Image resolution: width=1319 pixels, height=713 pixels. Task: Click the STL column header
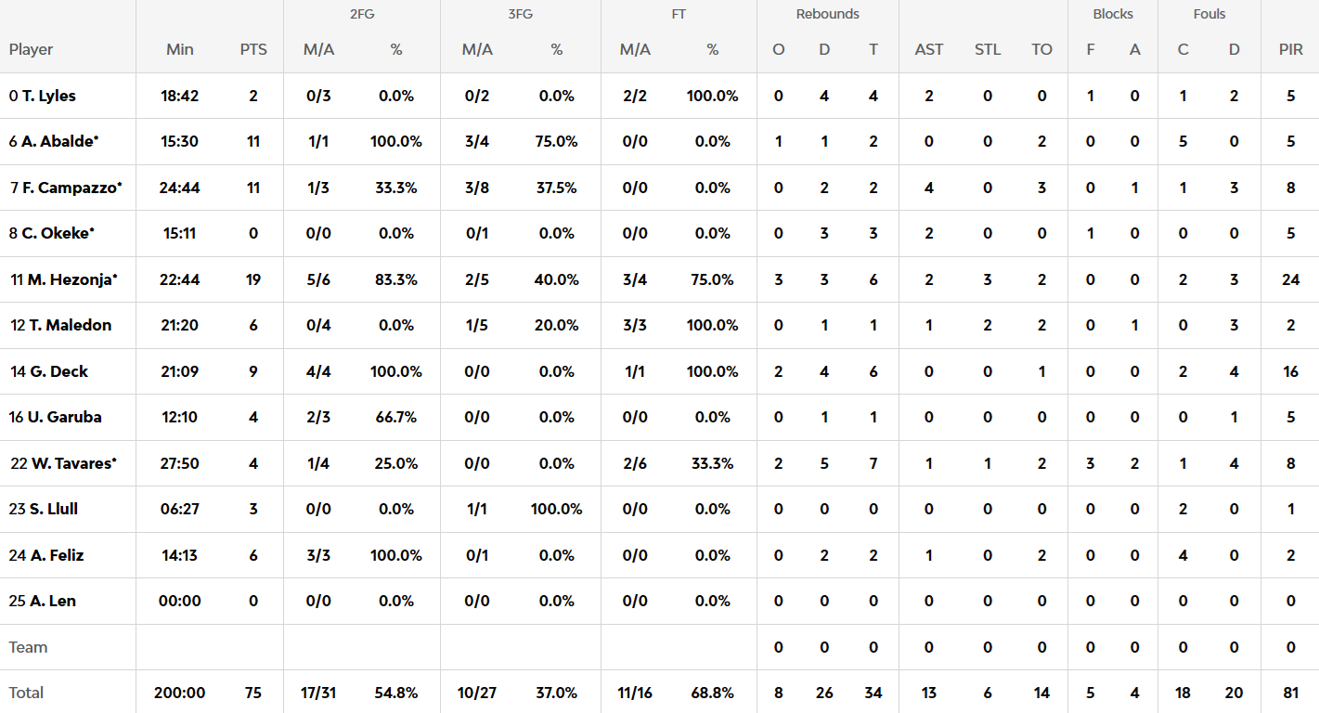988,49
